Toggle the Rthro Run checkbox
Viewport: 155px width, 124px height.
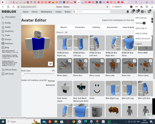pos(86,61)
